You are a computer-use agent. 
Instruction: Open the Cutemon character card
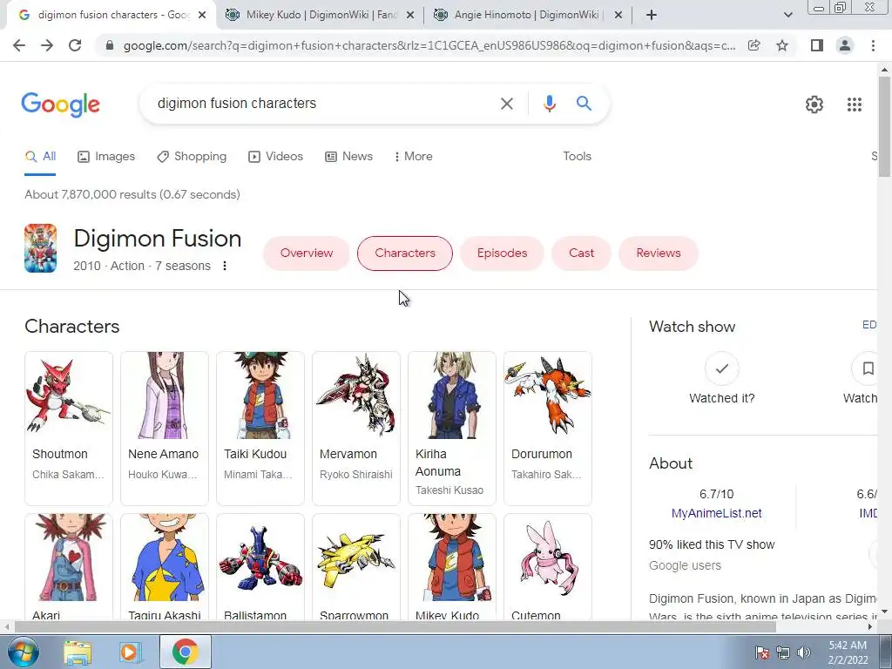(x=548, y=567)
